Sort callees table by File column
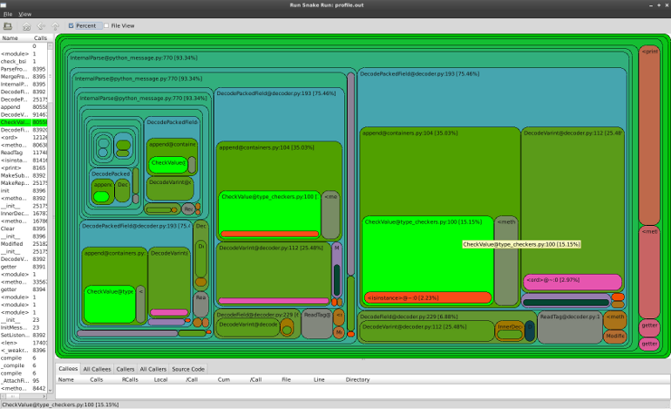The height and width of the screenshot is (409, 671). (287, 380)
